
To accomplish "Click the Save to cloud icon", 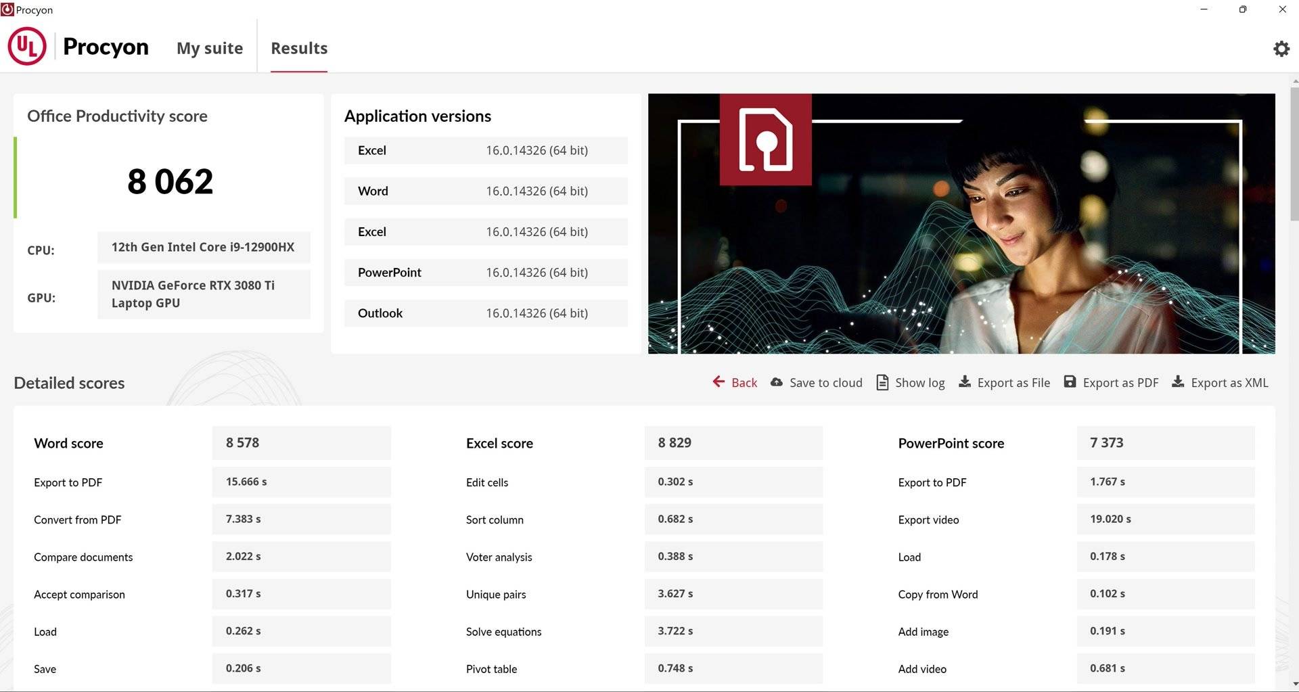I will pos(777,382).
